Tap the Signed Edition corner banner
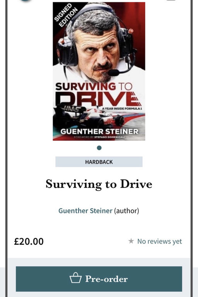The image size is (198, 297). pos(65,14)
